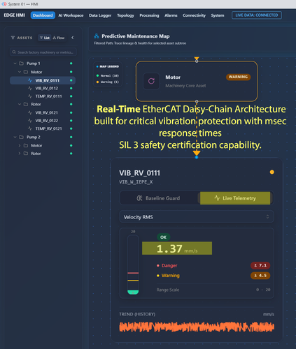The image size is (296, 349).
Task: Select VIB_RV_0122 sensor row
Action: (x=43, y=121)
